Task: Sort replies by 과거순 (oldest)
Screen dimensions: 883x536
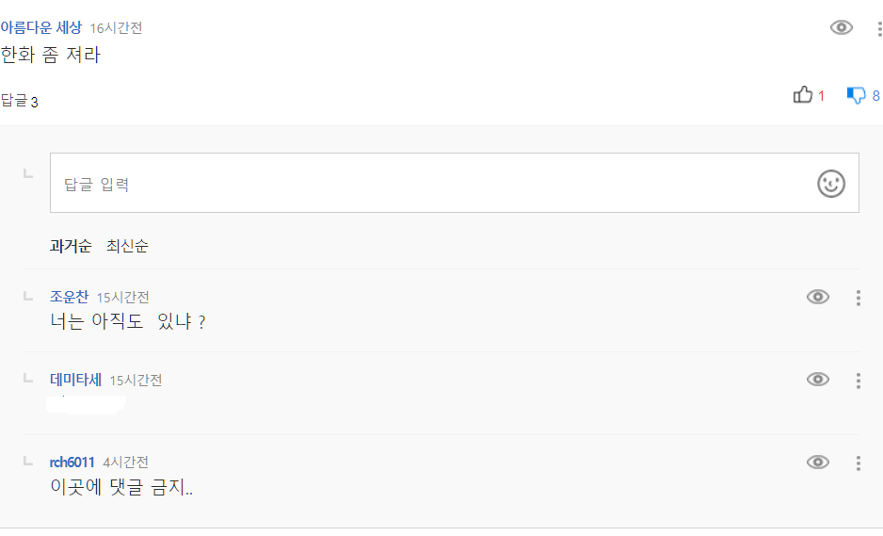Action: (71, 246)
